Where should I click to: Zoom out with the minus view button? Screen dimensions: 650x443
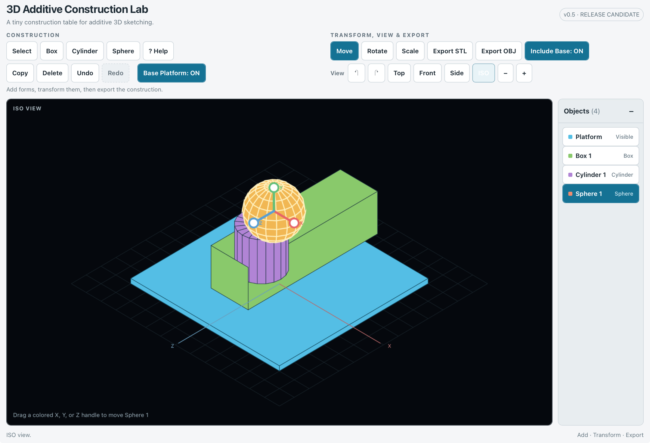point(506,73)
